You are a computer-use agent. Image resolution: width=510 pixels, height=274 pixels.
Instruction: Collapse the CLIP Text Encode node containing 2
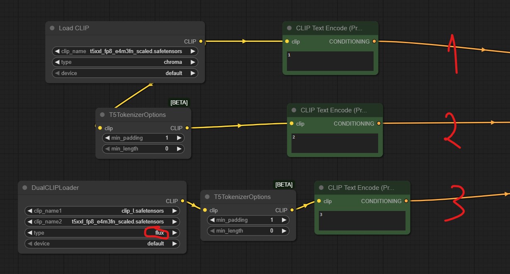tap(294, 110)
